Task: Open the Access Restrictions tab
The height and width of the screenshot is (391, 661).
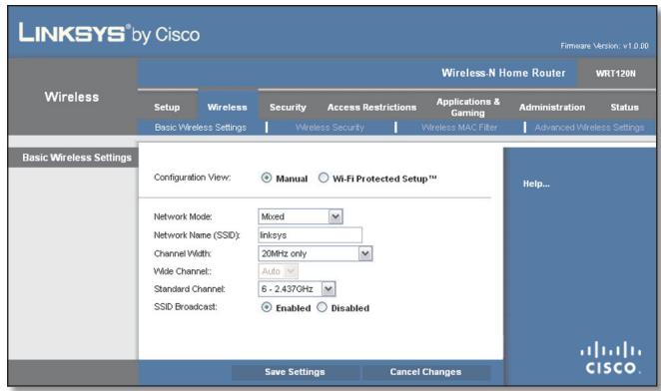Action: pyautogui.click(x=371, y=107)
